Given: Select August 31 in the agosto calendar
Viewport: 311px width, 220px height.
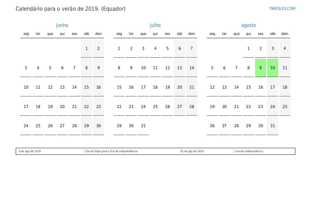Looking at the screenshot, I should [x=272, y=126].
